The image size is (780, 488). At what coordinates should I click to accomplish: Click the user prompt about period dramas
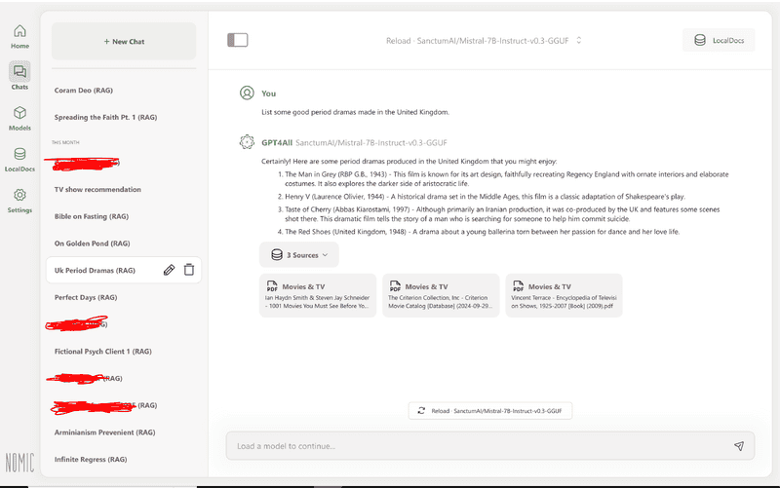(x=355, y=112)
